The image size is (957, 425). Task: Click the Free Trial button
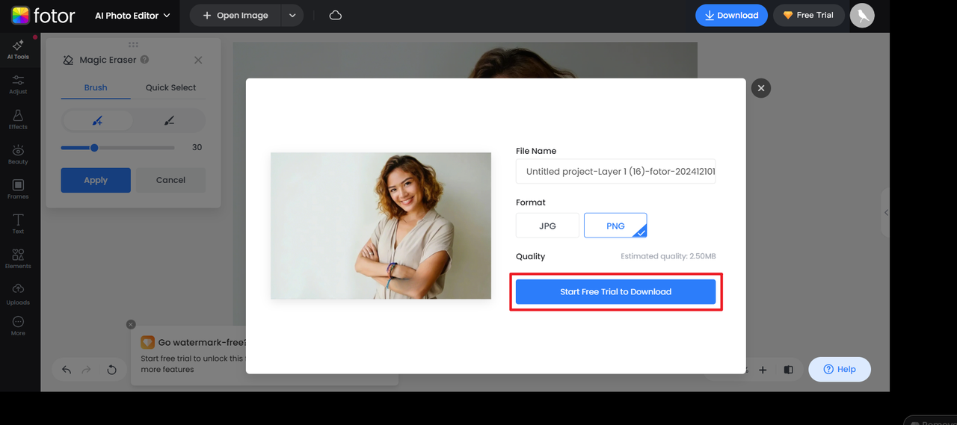tap(809, 15)
